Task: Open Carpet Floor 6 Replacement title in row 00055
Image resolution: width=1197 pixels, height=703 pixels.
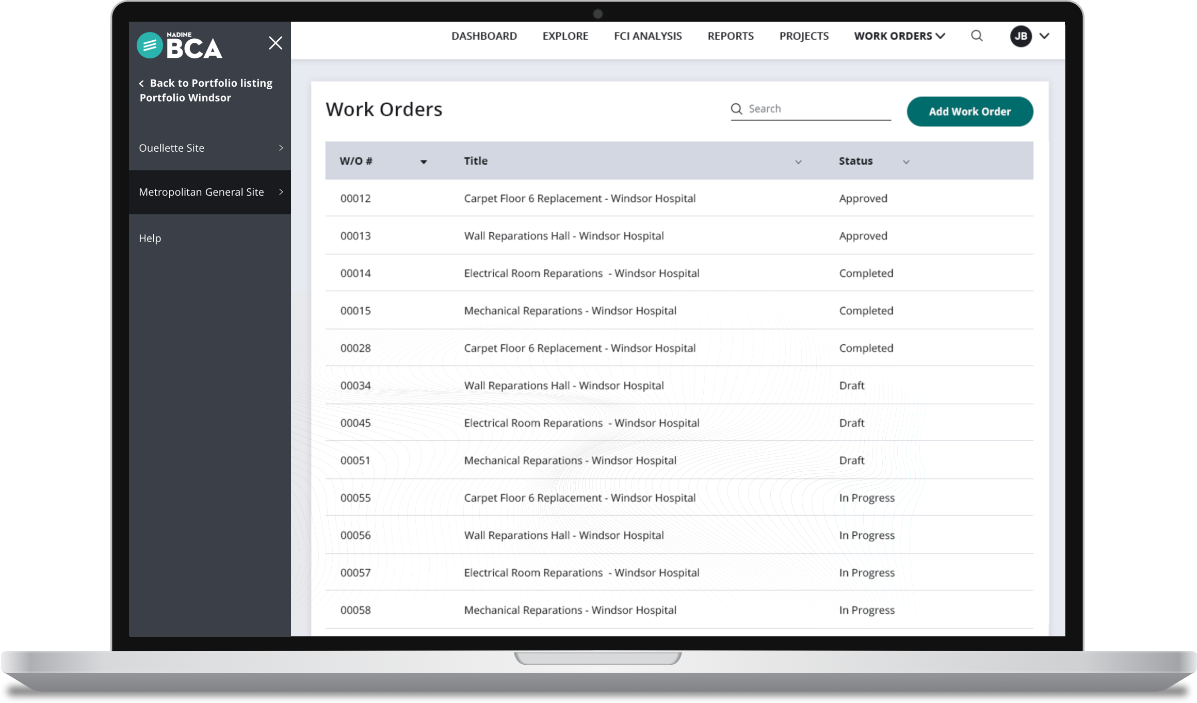Action: coord(579,498)
